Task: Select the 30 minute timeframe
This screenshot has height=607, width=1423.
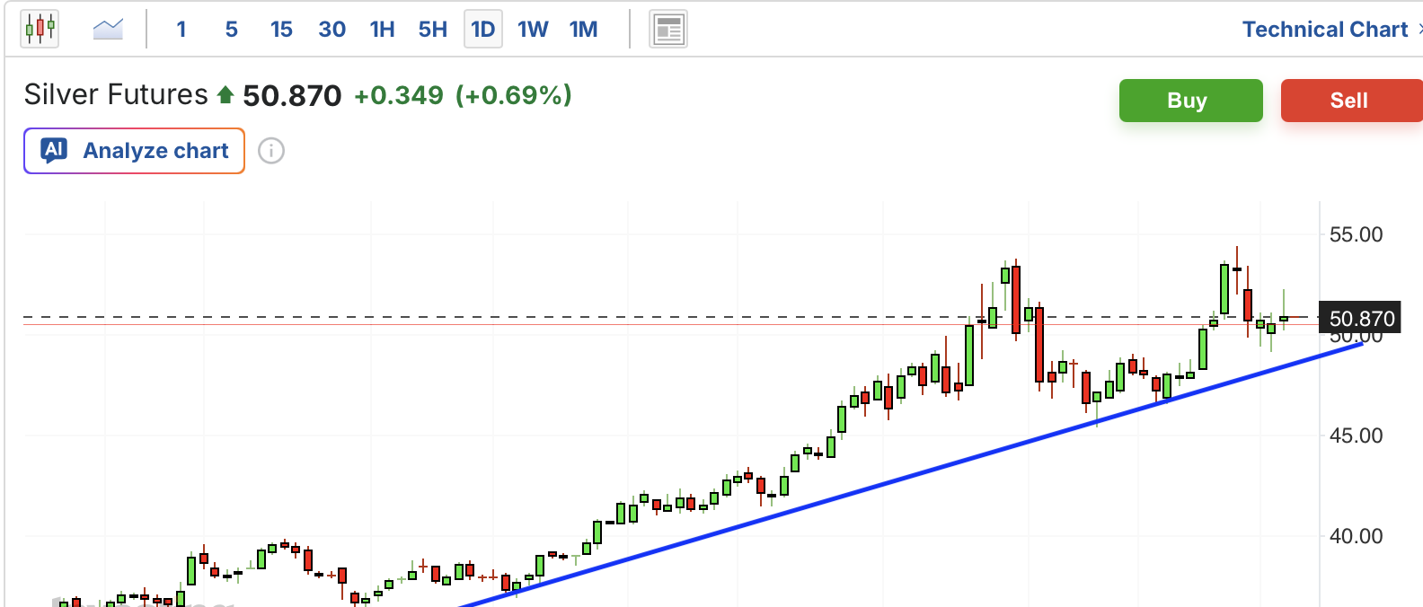Action: [x=331, y=30]
